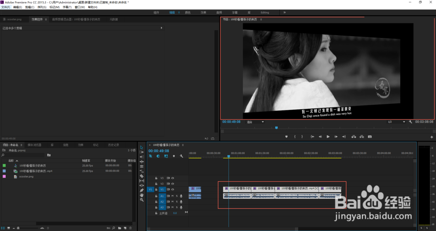Screen dimensions: 436x231
Task: Toggle Snap in the timeline
Action: point(158,156)
